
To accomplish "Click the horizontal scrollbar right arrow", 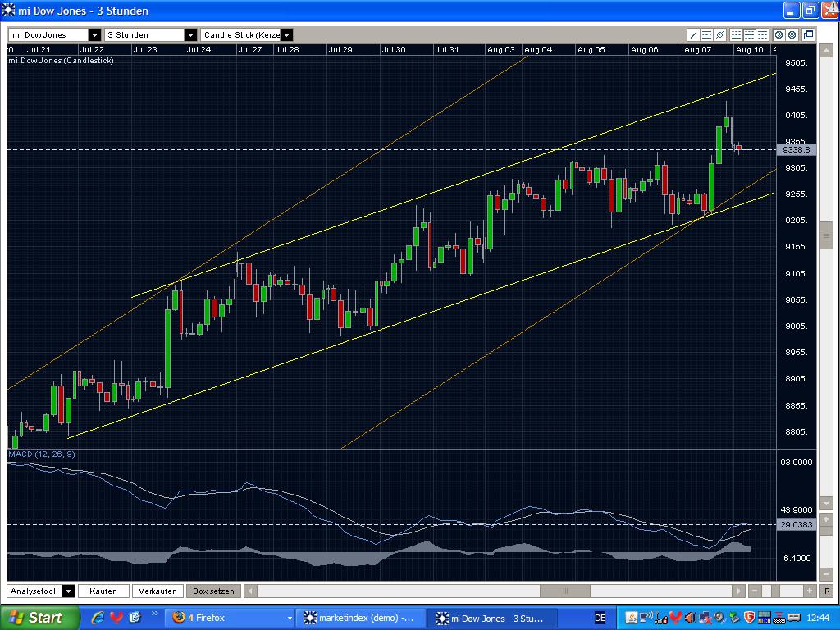I will (739, 591).
